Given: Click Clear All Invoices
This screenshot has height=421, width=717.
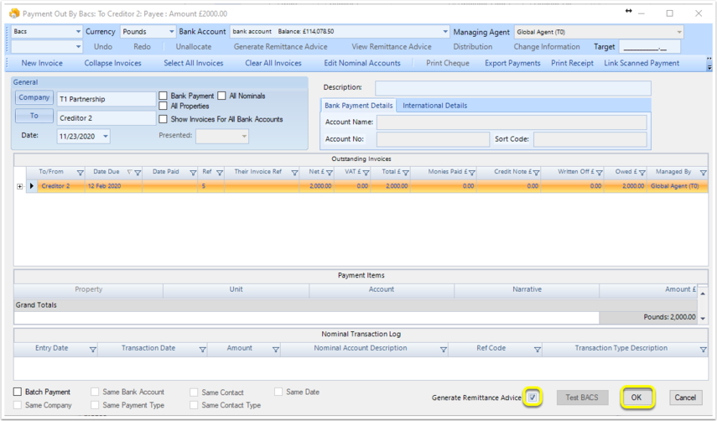Looking at the screenshot, I should 273,63.
